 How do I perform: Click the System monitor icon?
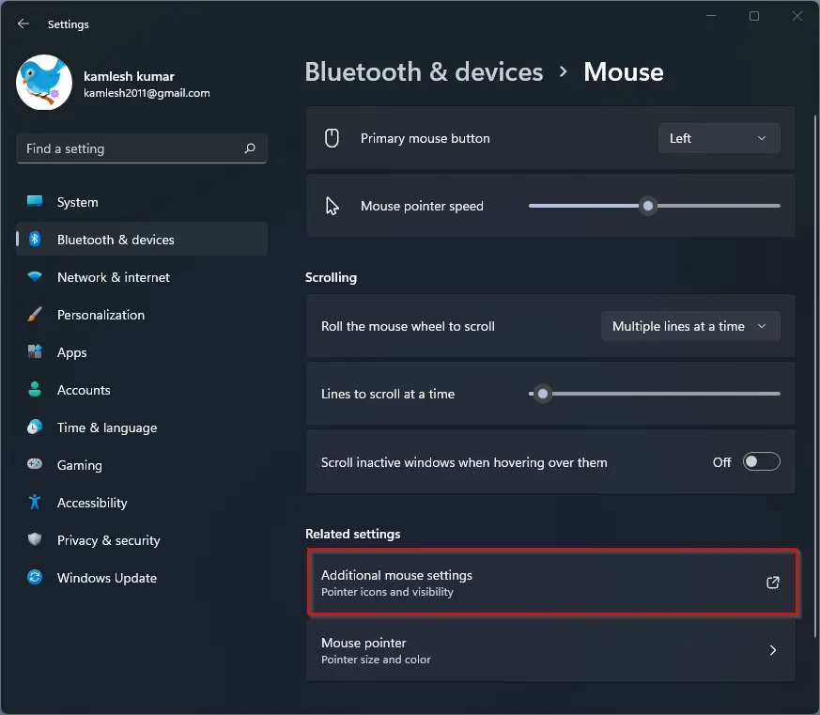tap(35, 201)
